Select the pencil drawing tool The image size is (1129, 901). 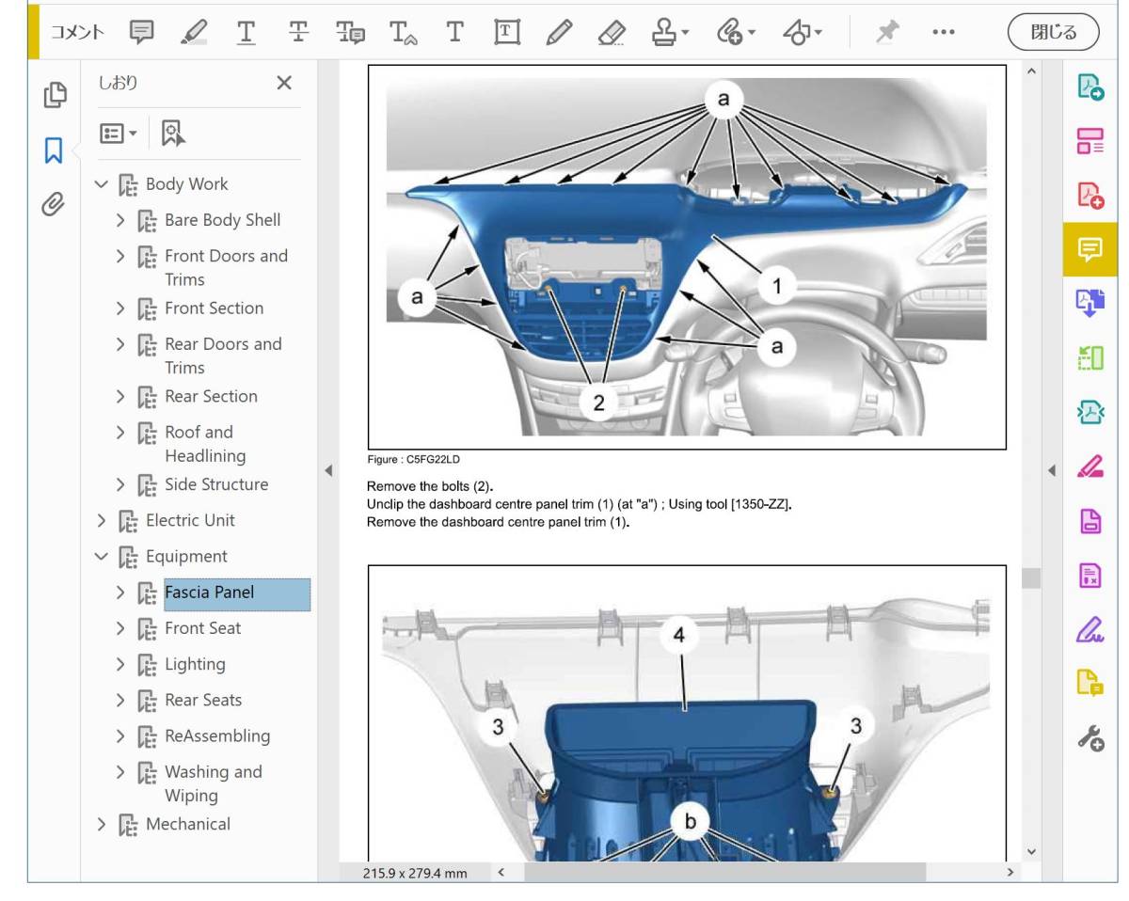click(x=557, y=31)
